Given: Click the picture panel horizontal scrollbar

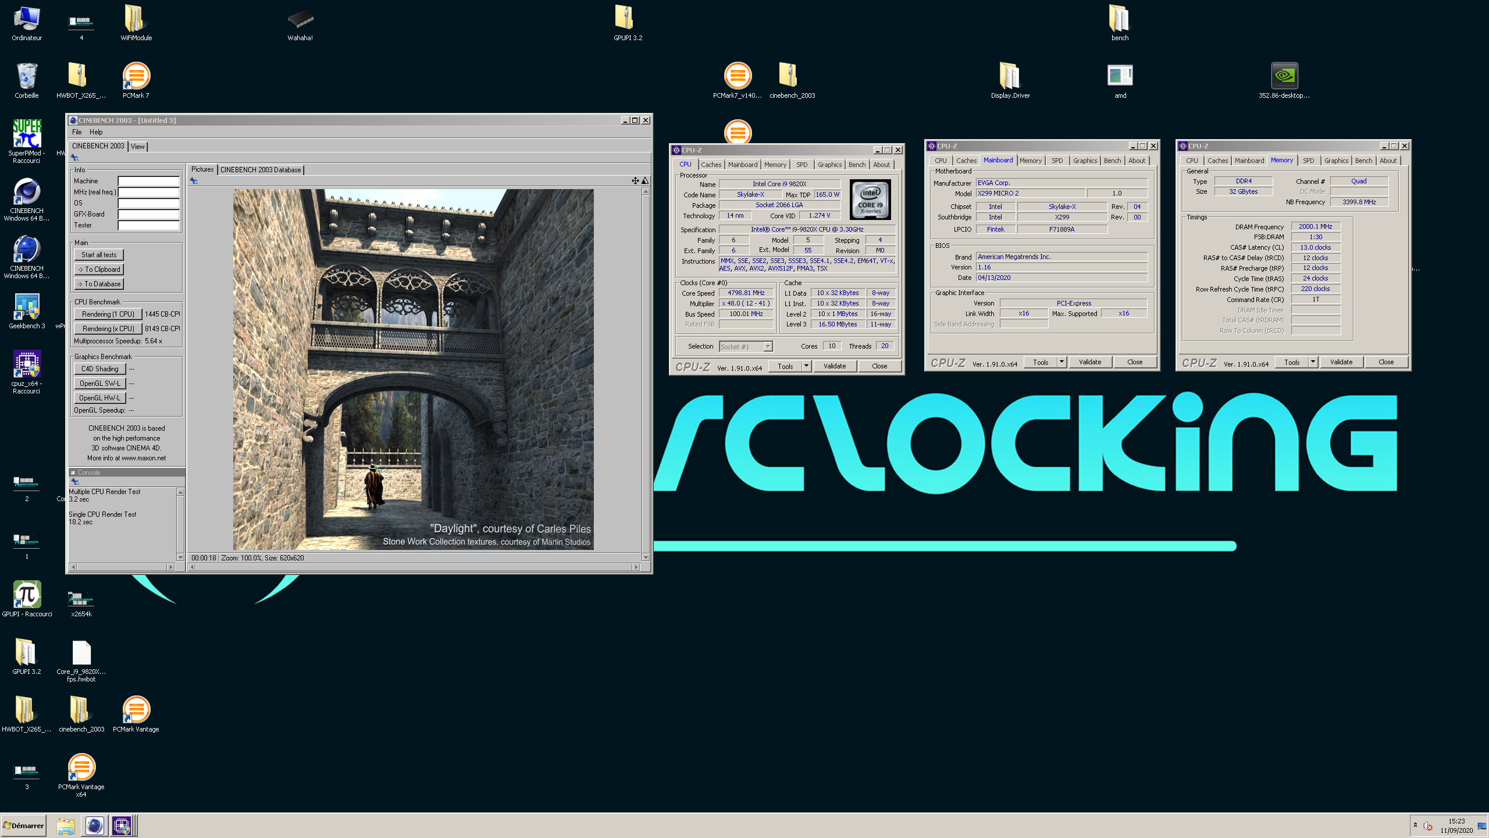Looking at the screenshot, I should (x=414, y=567).
